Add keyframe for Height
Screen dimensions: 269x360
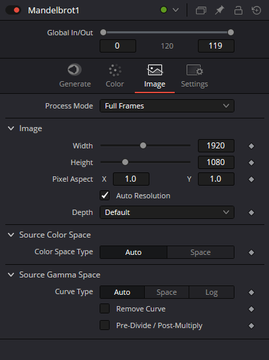[251, 163]
